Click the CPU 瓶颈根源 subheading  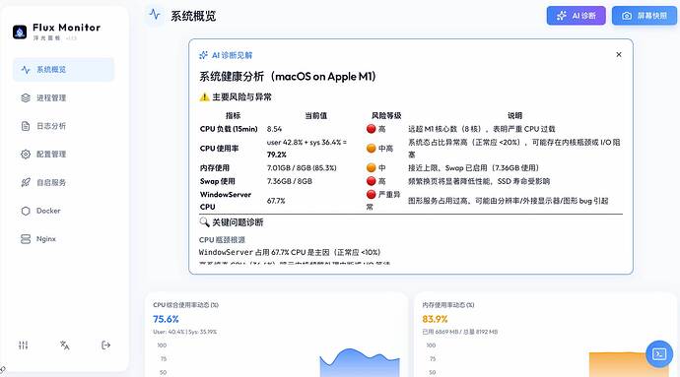[222, 239]
